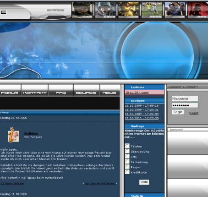
Task: Select the yellow creature game thumbnail
Action: (x=128, y=10)
